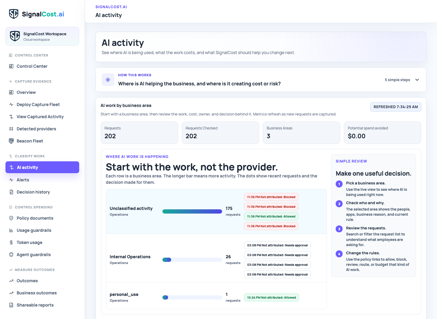Go to the Overview page

click(x=42, y=92)
